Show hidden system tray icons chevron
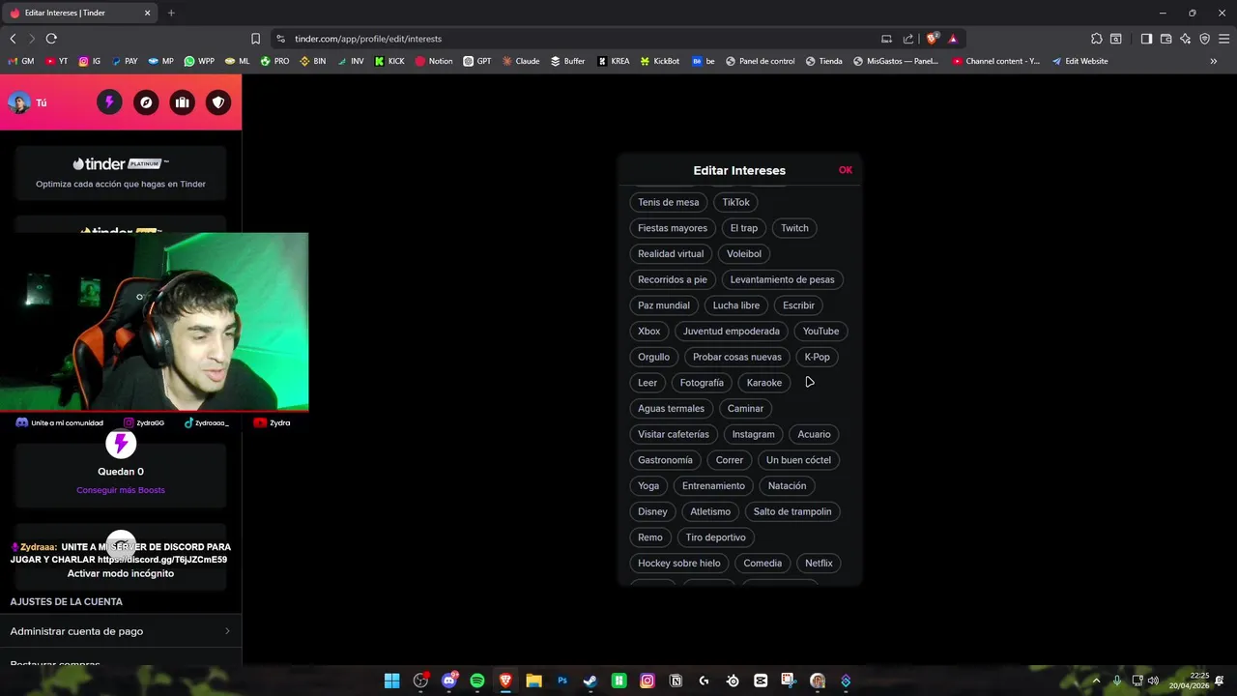This screenshot has width=1237, height=696. click(1096, 681)
